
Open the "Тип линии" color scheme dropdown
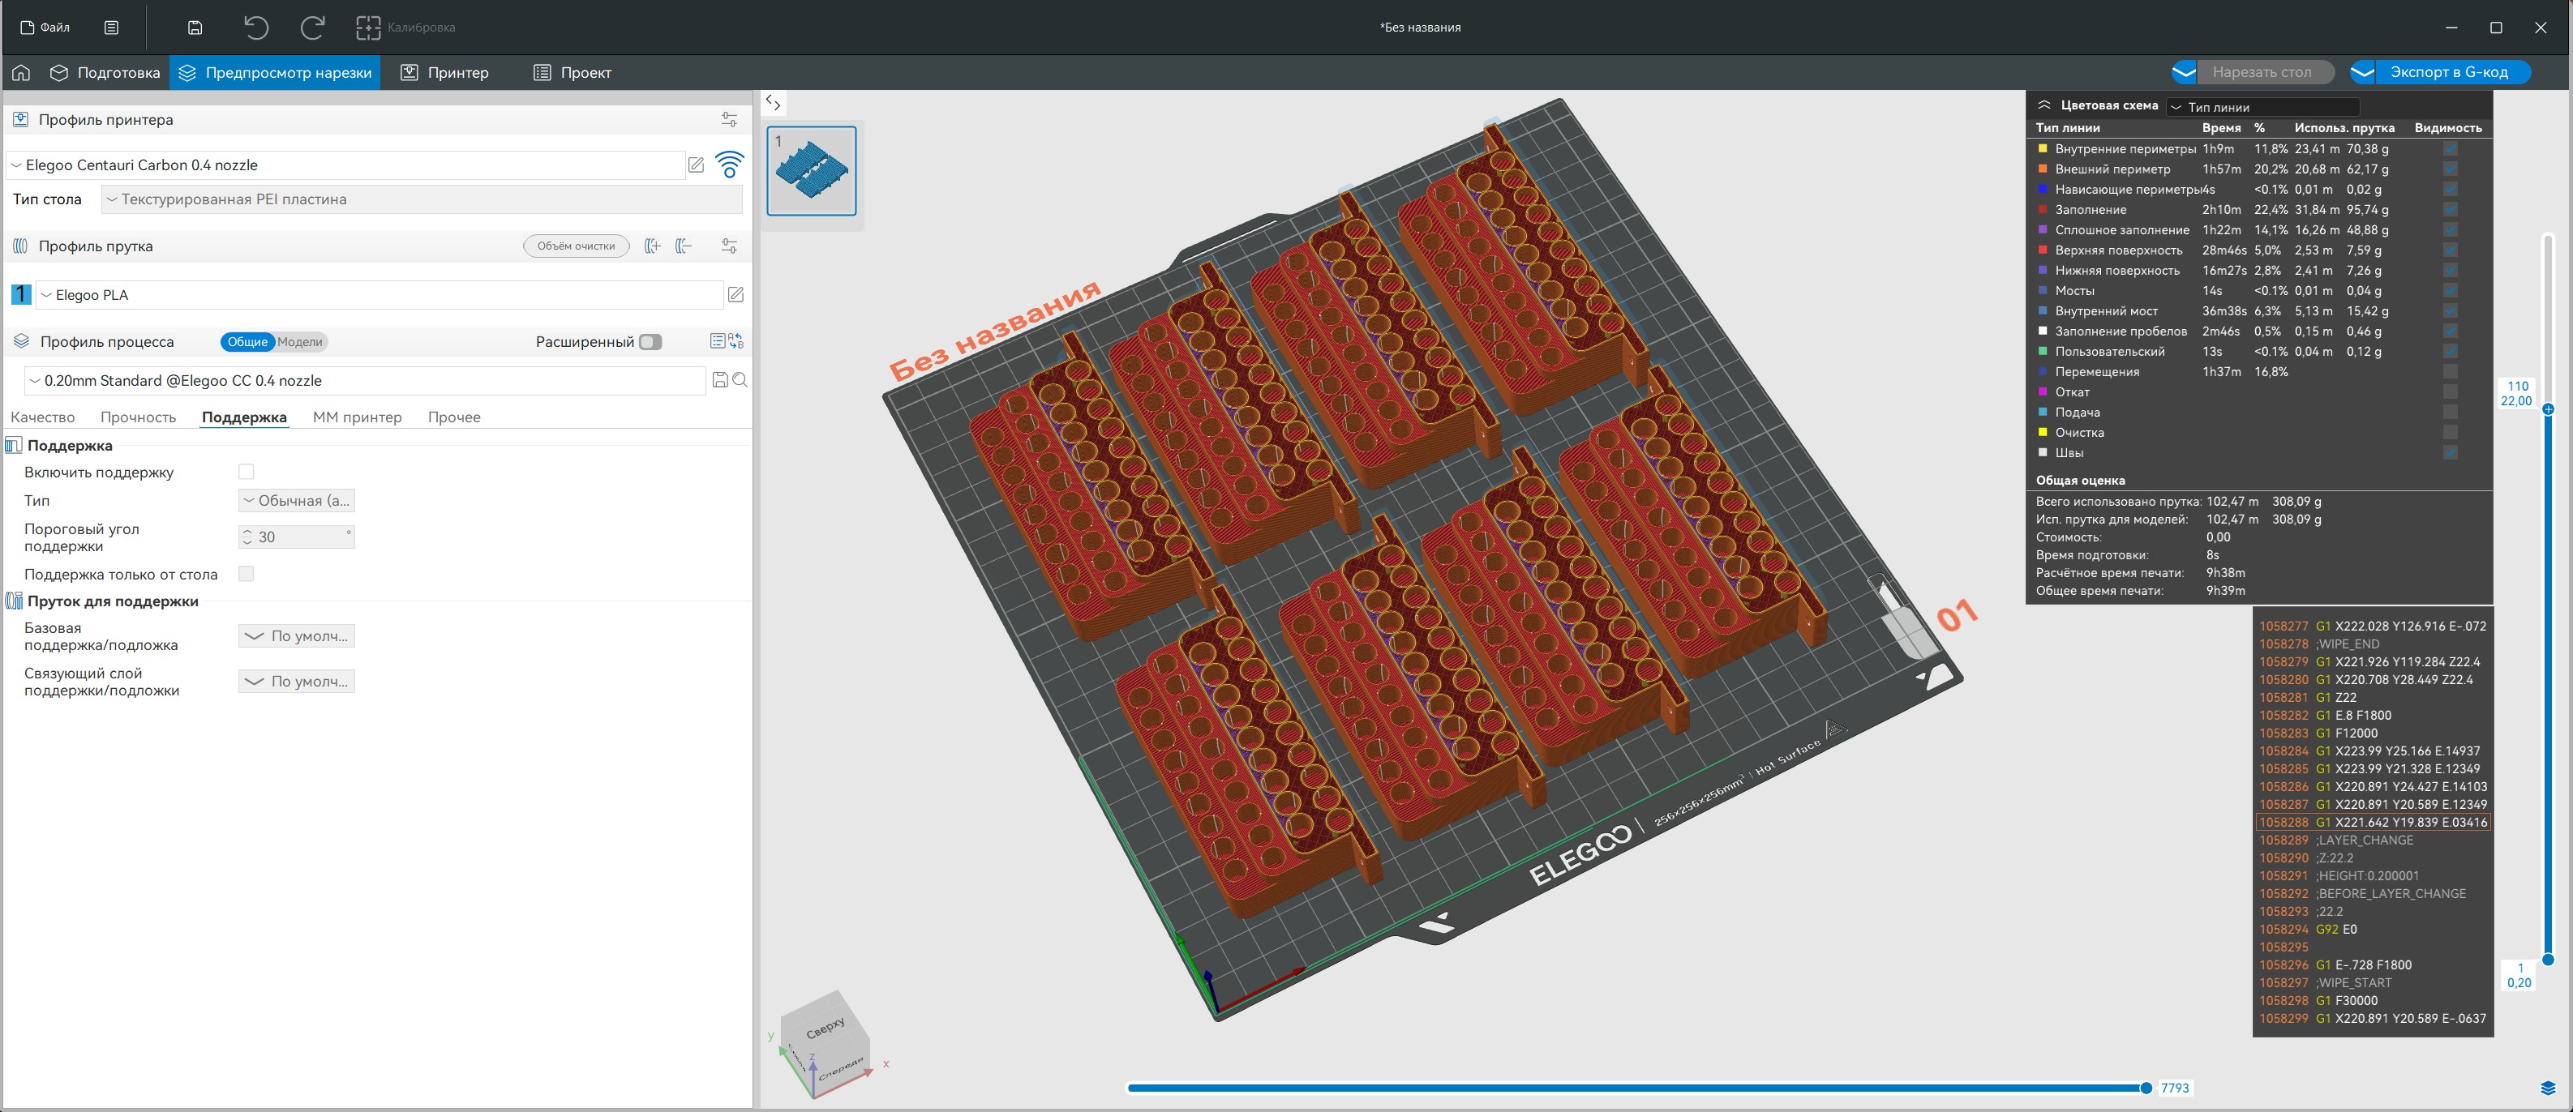(2262, 107)
